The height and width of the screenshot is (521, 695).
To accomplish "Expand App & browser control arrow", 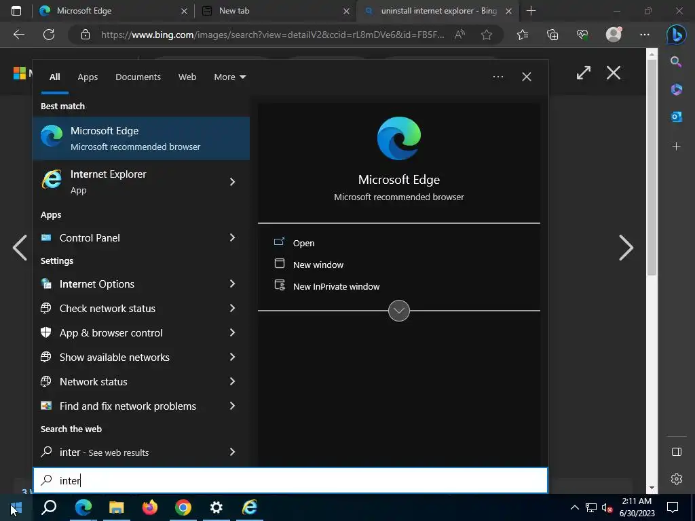I will [x=232, y=332].
